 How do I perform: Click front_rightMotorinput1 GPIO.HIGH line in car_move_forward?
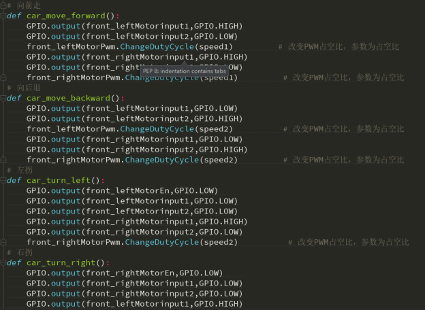point(137,57)
